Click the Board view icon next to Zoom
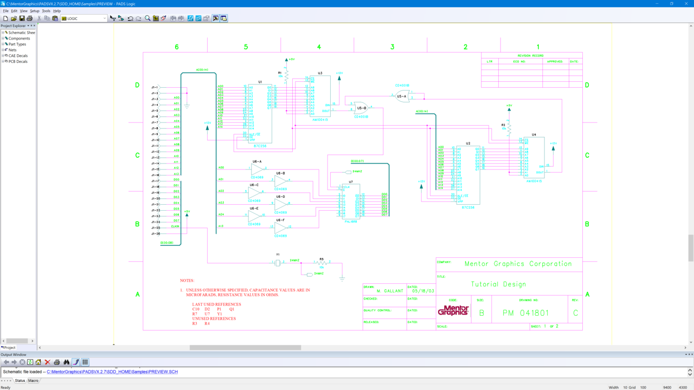Viewport: 694px width, 390px height. click(x=156, y=18)
